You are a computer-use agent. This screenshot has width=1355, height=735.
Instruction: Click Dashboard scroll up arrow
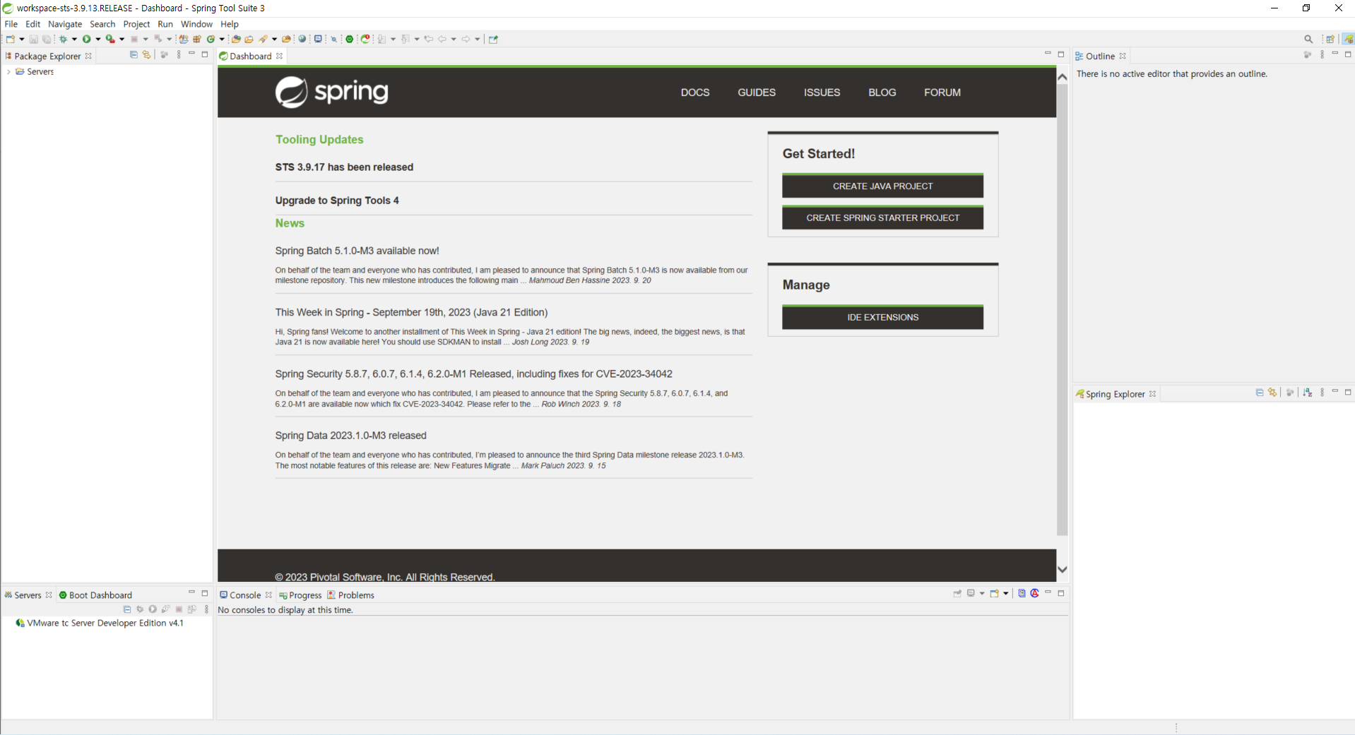pos(1062,76)
